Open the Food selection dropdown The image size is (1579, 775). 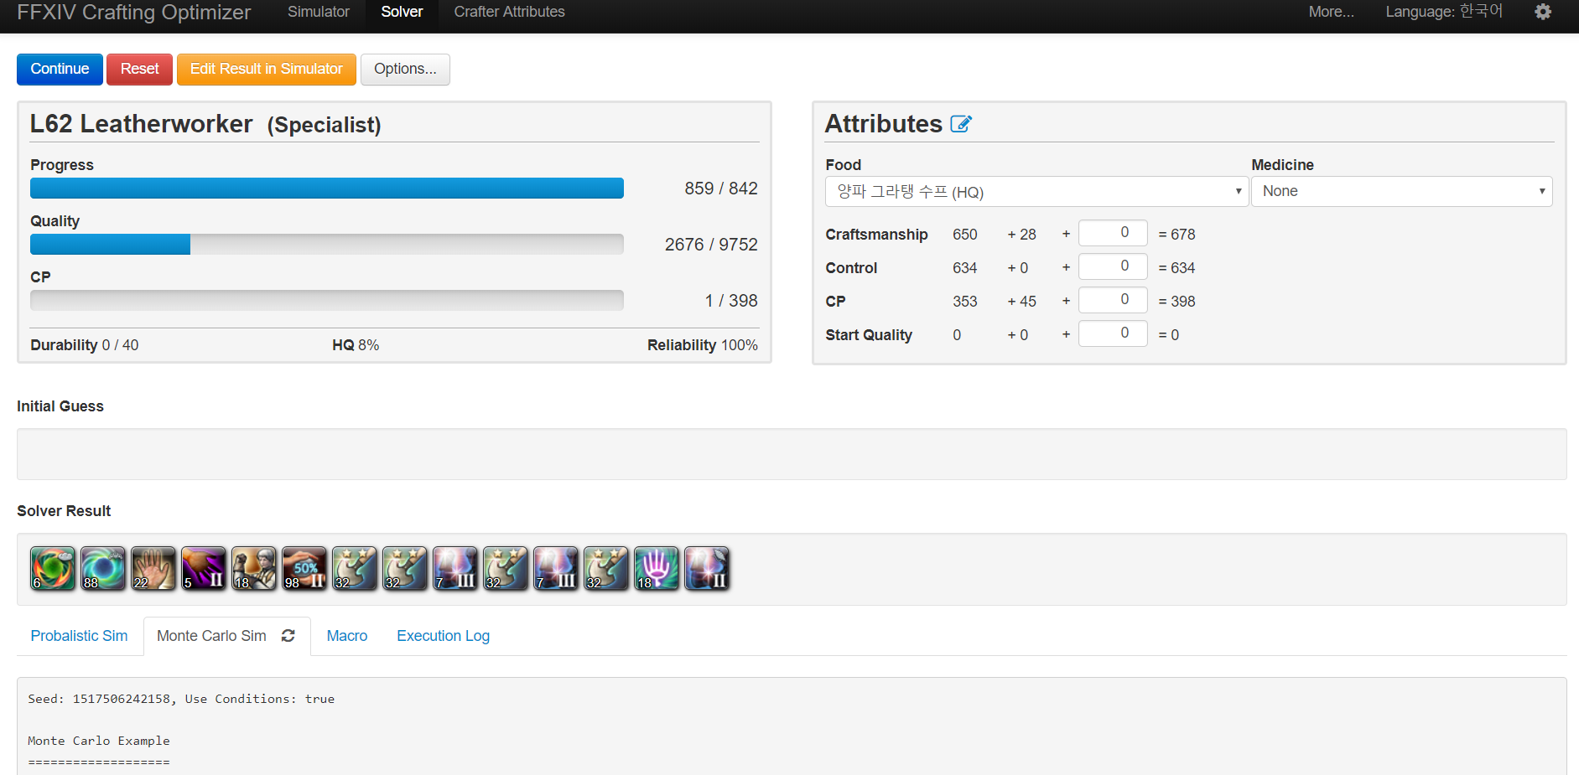point(1036,191)
